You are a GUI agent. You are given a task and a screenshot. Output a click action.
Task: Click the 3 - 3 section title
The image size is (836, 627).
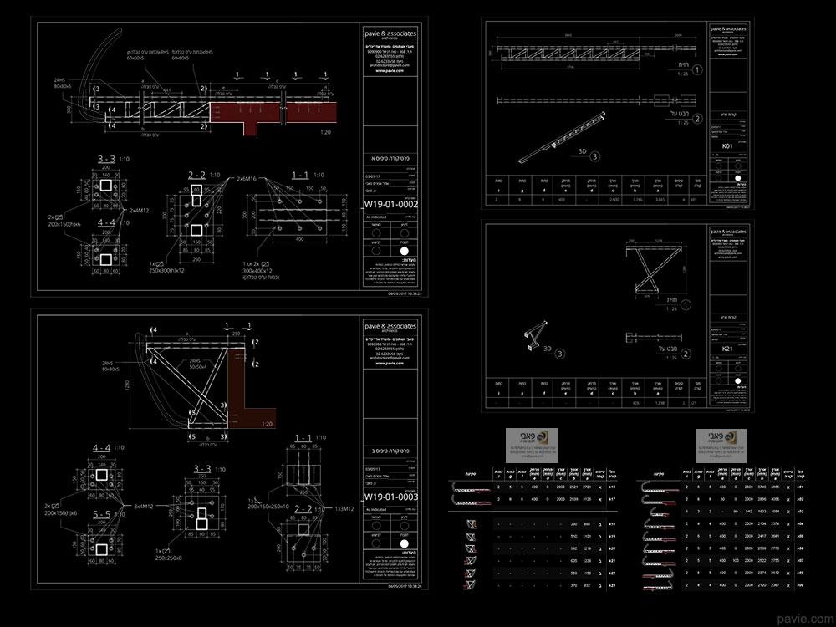click(107, 158)
